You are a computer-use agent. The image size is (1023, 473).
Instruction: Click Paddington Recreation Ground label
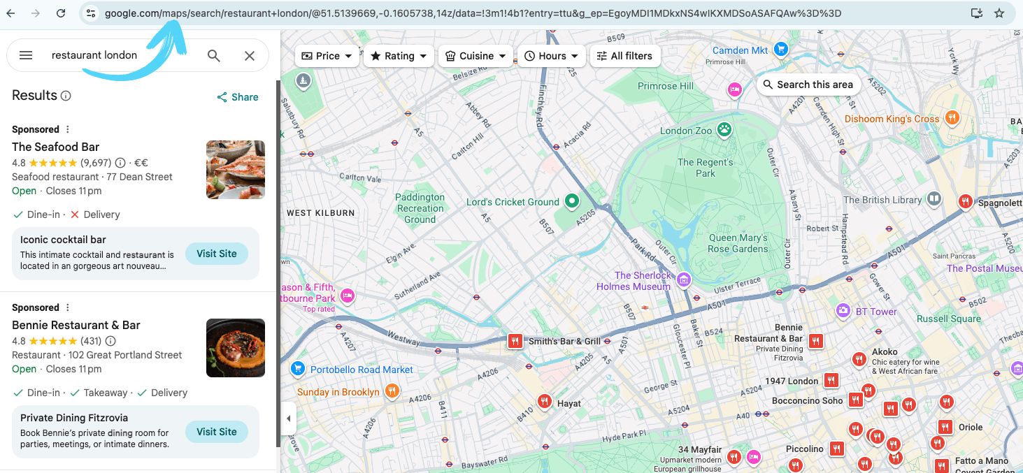pyautogui.click(x=420, y=208)
